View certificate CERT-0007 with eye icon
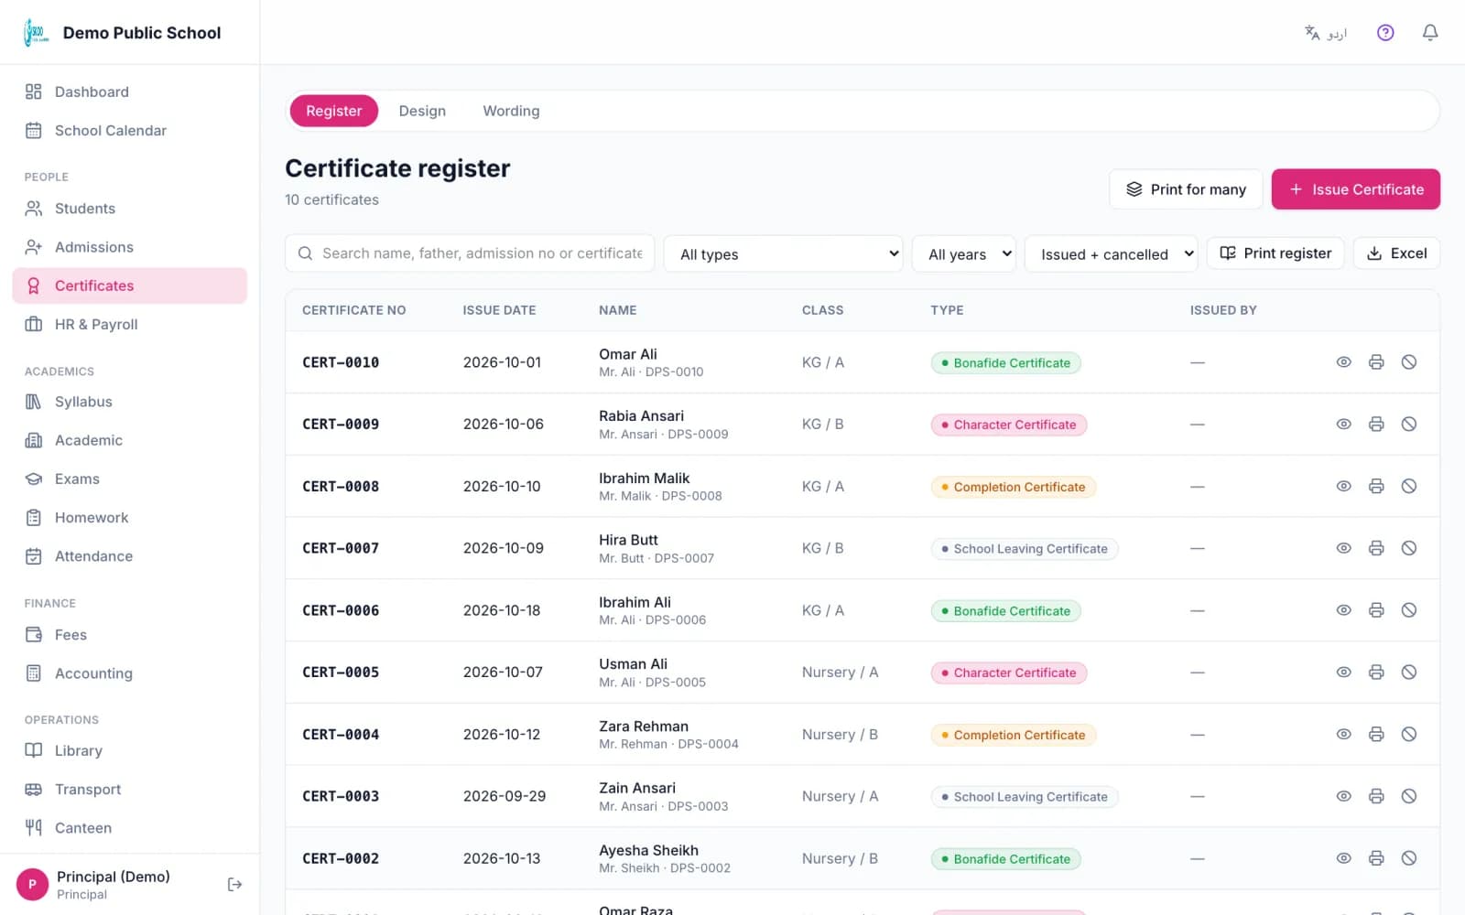 click(x=1343, y=548)
